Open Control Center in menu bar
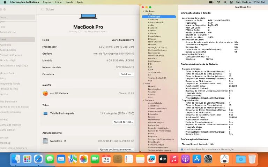Image resolution: width=268 pixels, height=167 pixels. click(x=231, y=2)
